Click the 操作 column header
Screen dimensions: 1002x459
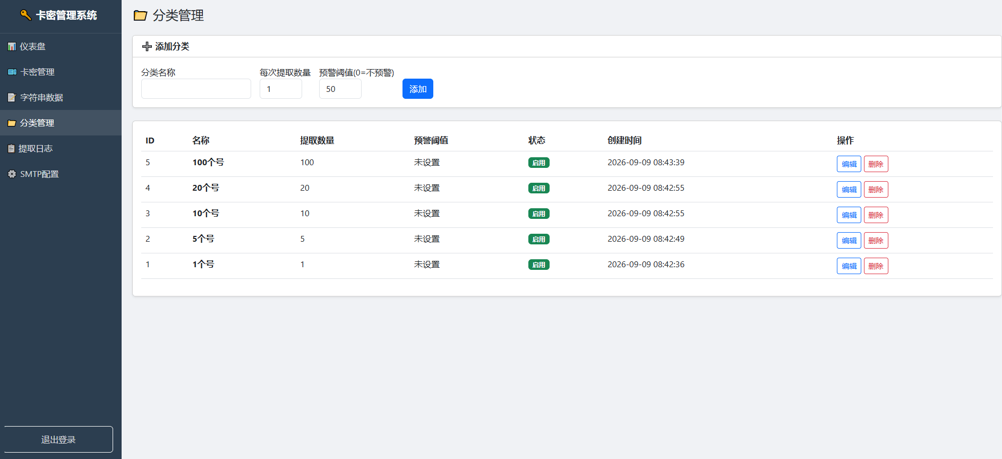[845, 140]
